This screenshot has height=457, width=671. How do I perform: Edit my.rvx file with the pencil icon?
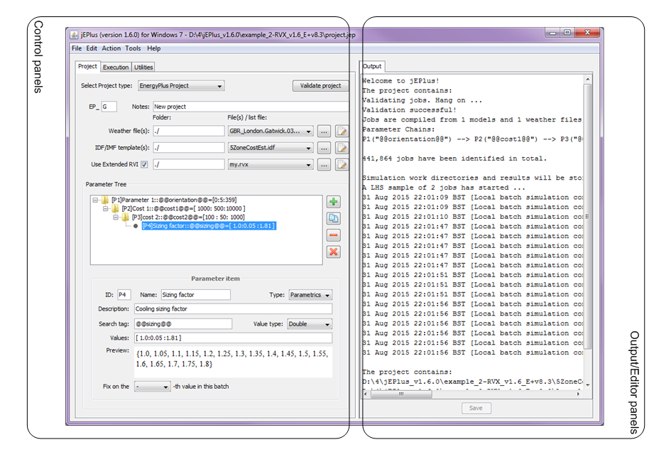coord(342,164)
